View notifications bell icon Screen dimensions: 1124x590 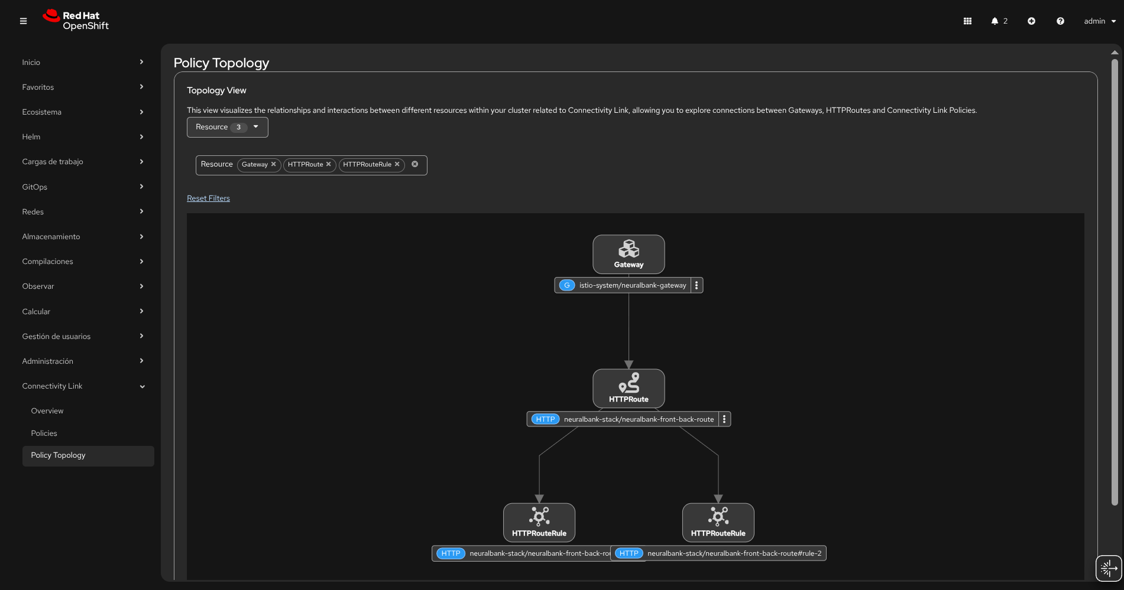pos(995,21)
